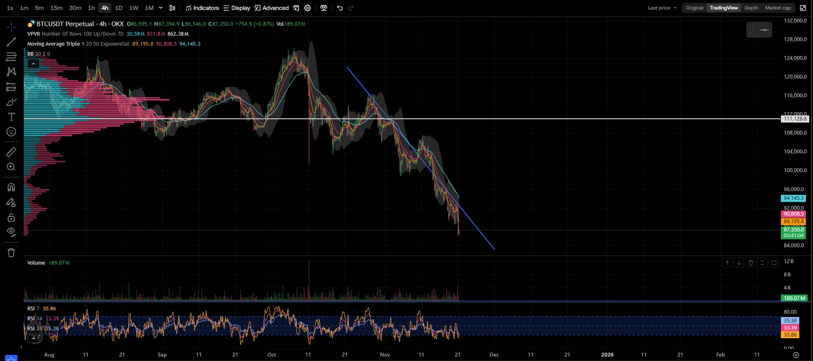The height and width of the screenshot is (361, 813).
Task: Select the text annotation tool
Action: [x=11, y=117]
